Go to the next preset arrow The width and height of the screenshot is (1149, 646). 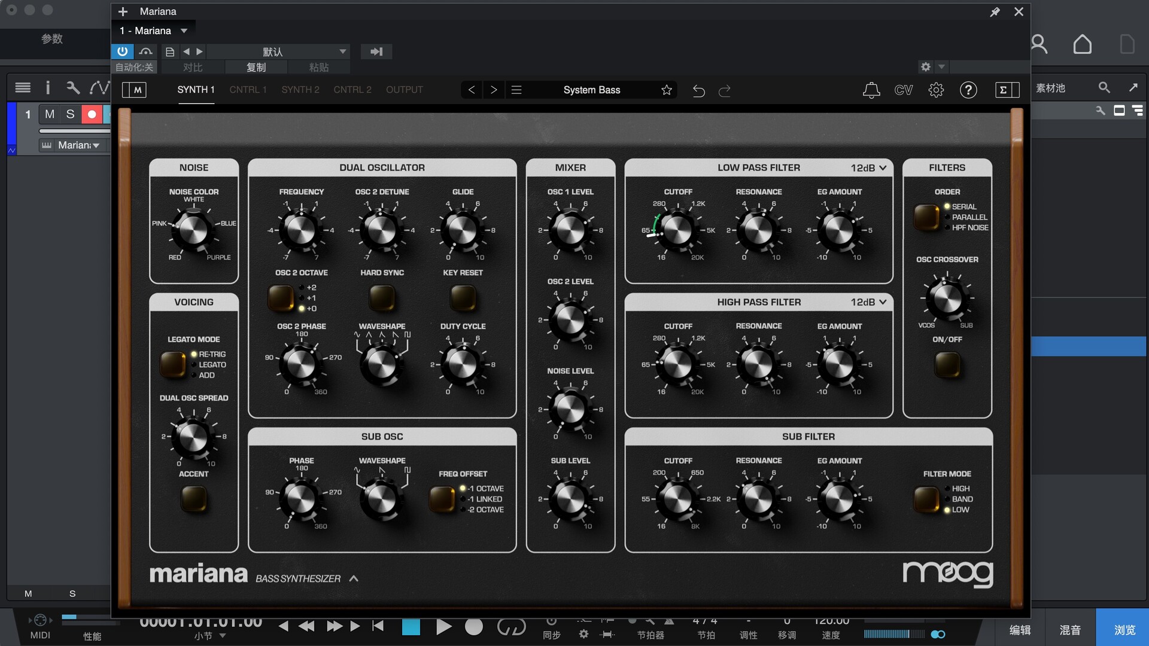coord(494,90)
